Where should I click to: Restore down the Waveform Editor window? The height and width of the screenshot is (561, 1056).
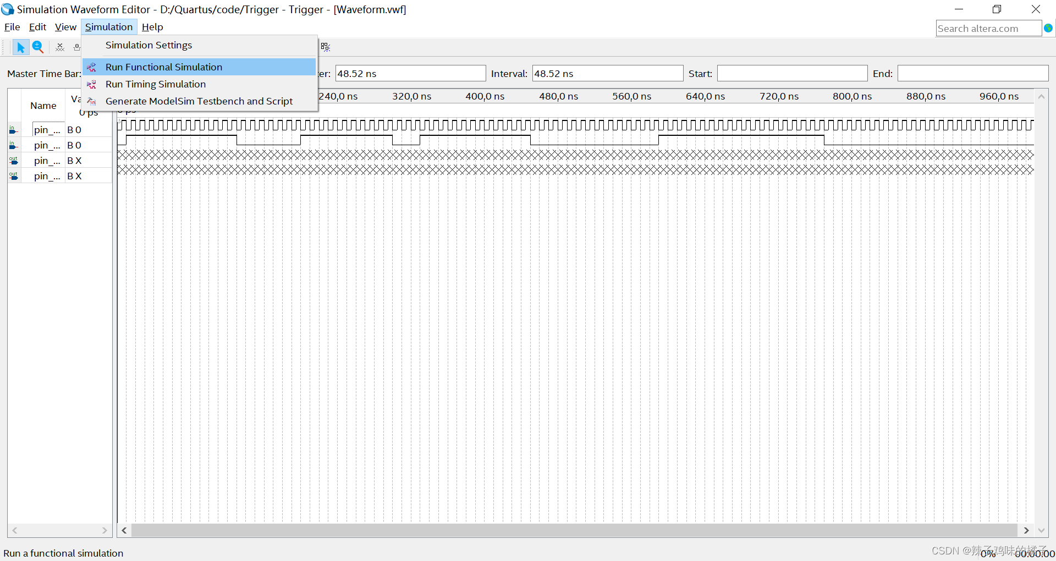997,9
